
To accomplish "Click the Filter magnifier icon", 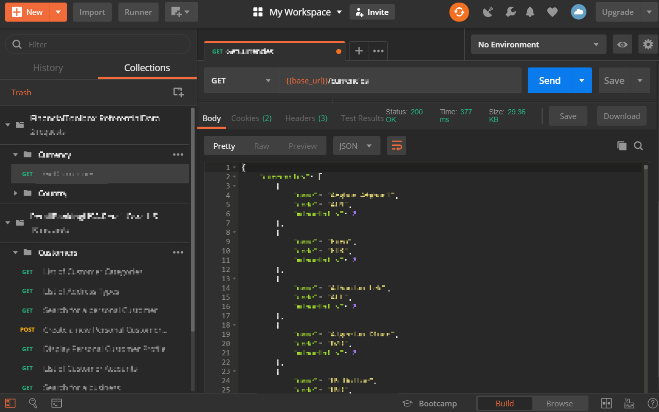I will [17, 44].
